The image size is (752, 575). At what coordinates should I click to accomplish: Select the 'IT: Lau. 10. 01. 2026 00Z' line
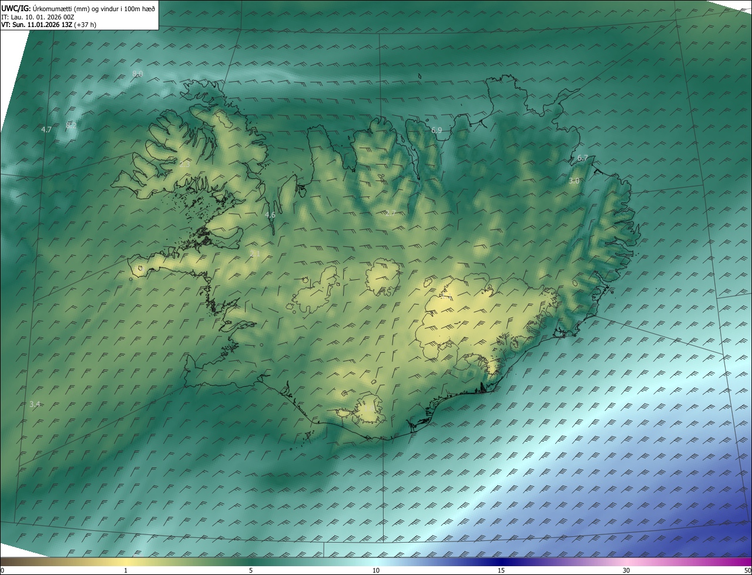click(x=38, y=17)
